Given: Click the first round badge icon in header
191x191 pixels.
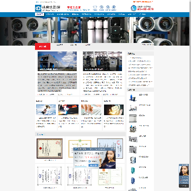Looking at the screenshot, I should tap(95, 7).
